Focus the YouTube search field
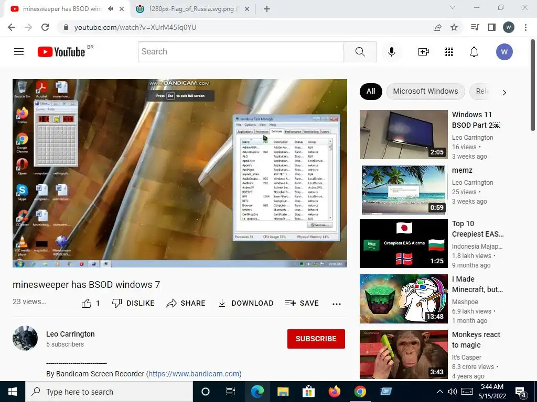This screenshot has width=537, height=402. click(x=241, y=52)
